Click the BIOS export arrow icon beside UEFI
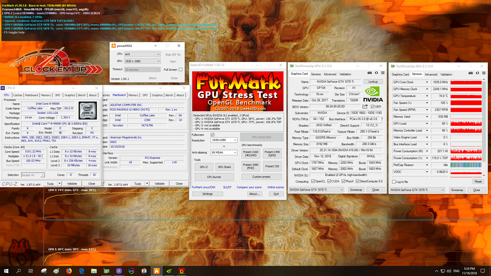 pyautogui.click(x=365, y=107)
